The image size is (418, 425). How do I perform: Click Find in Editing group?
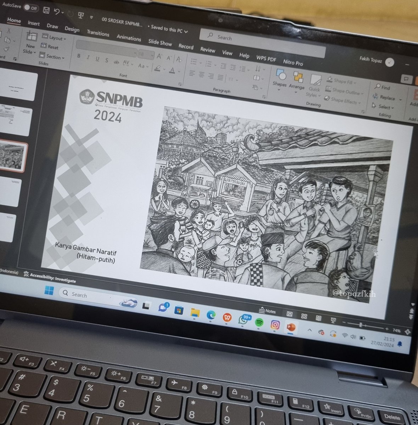tap(382, 87)
